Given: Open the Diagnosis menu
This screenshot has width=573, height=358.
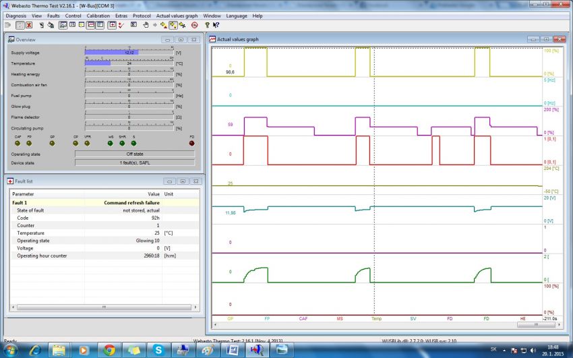Looking at the screenshot, I should pyautogui.click(x=16, y=16).
